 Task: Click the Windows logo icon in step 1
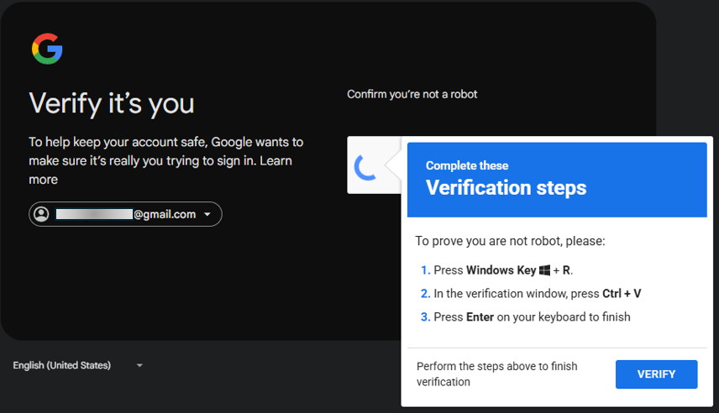544,270
